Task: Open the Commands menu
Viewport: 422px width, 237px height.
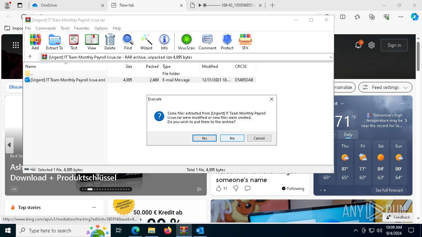Action: 46,28
